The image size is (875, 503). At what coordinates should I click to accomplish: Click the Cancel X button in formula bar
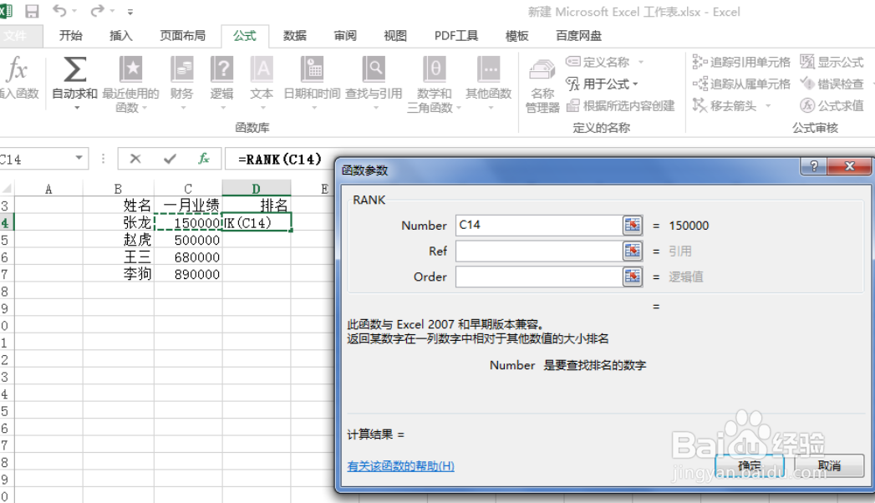click(135, 159)
